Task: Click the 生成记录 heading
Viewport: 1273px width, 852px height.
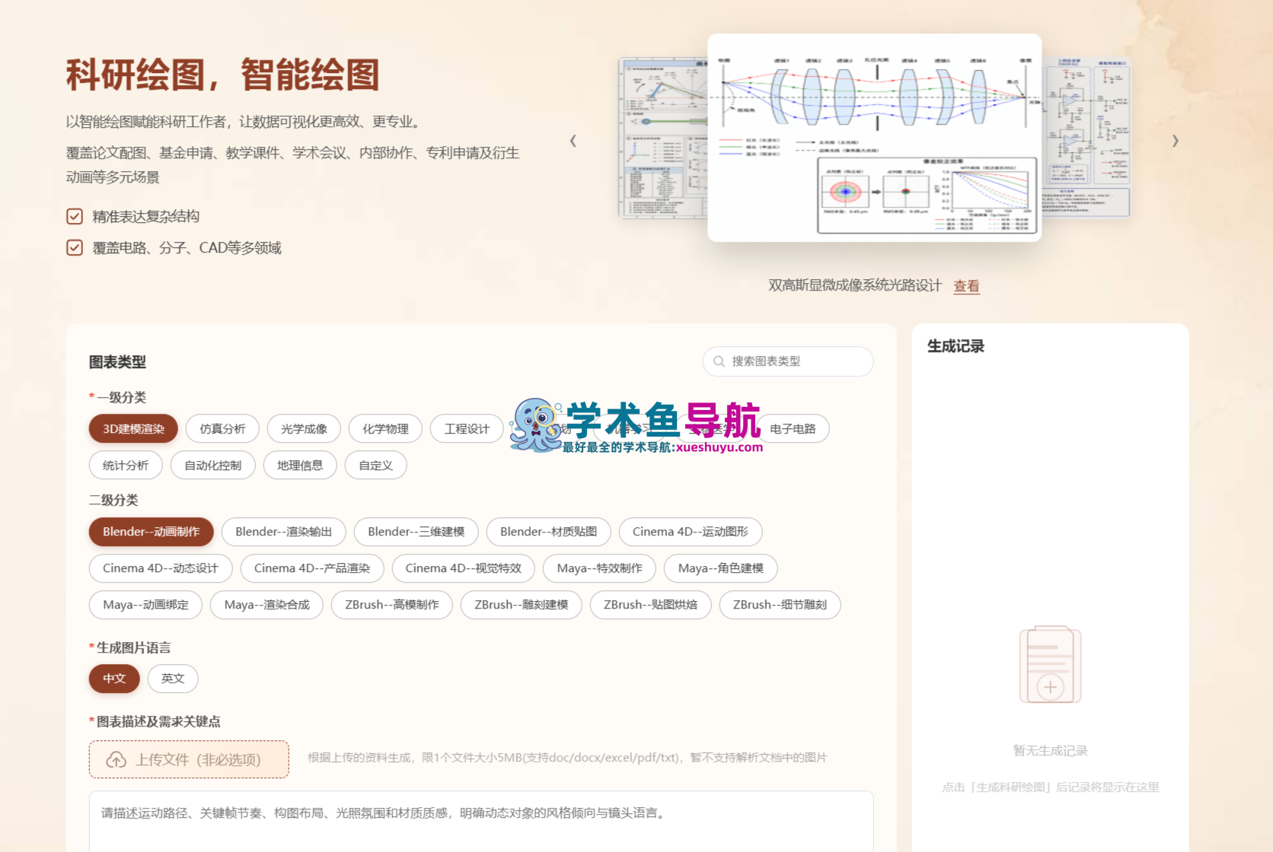Action: (956, 346)
